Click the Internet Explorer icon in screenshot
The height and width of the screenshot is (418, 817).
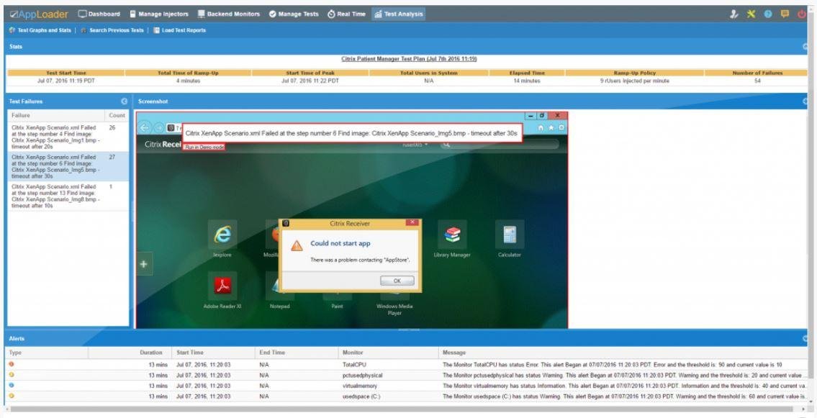(222, 235)
